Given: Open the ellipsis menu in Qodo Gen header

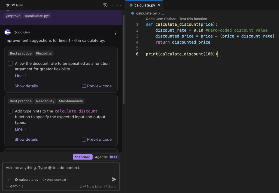Looking at the screenshot, I should [119, 5].
